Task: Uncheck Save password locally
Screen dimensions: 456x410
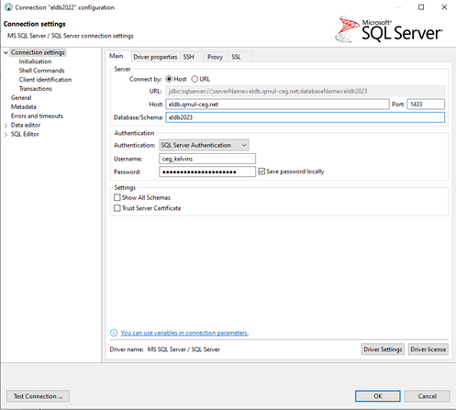Action: tap(261, 172)
